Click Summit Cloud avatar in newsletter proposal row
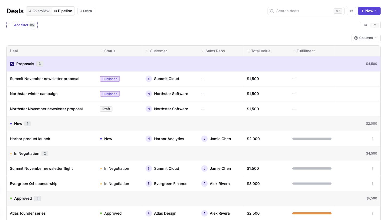387x220 pixels. (x=149, y=79)
